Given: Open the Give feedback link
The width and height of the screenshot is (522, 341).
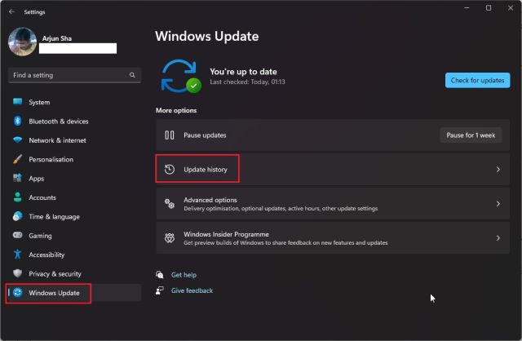Looking at the screenshot, I should [x=192, y=290].
